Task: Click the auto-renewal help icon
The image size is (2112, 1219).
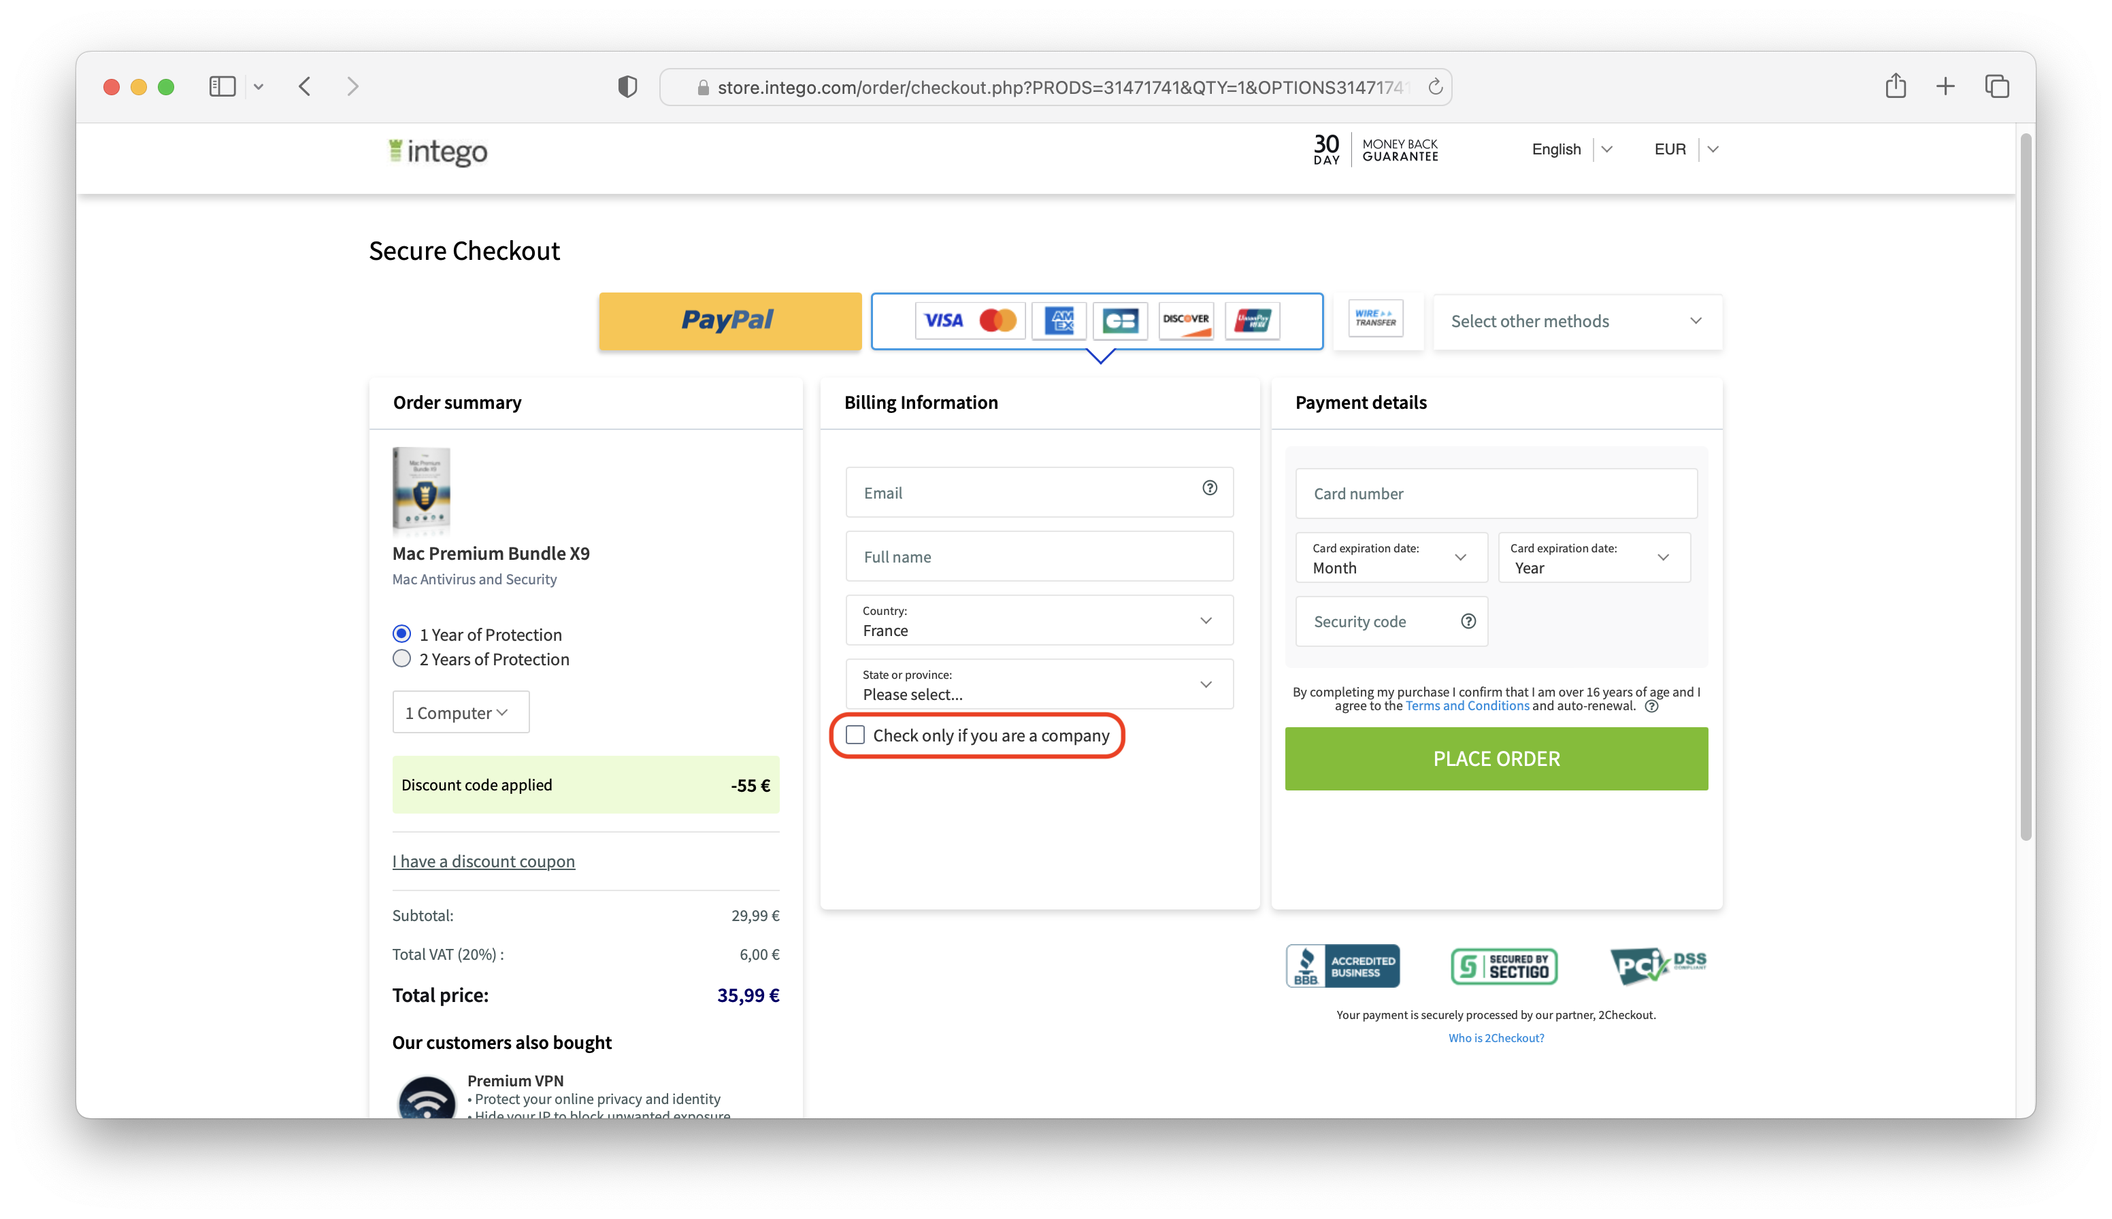Action: (x=1651, y=707)
